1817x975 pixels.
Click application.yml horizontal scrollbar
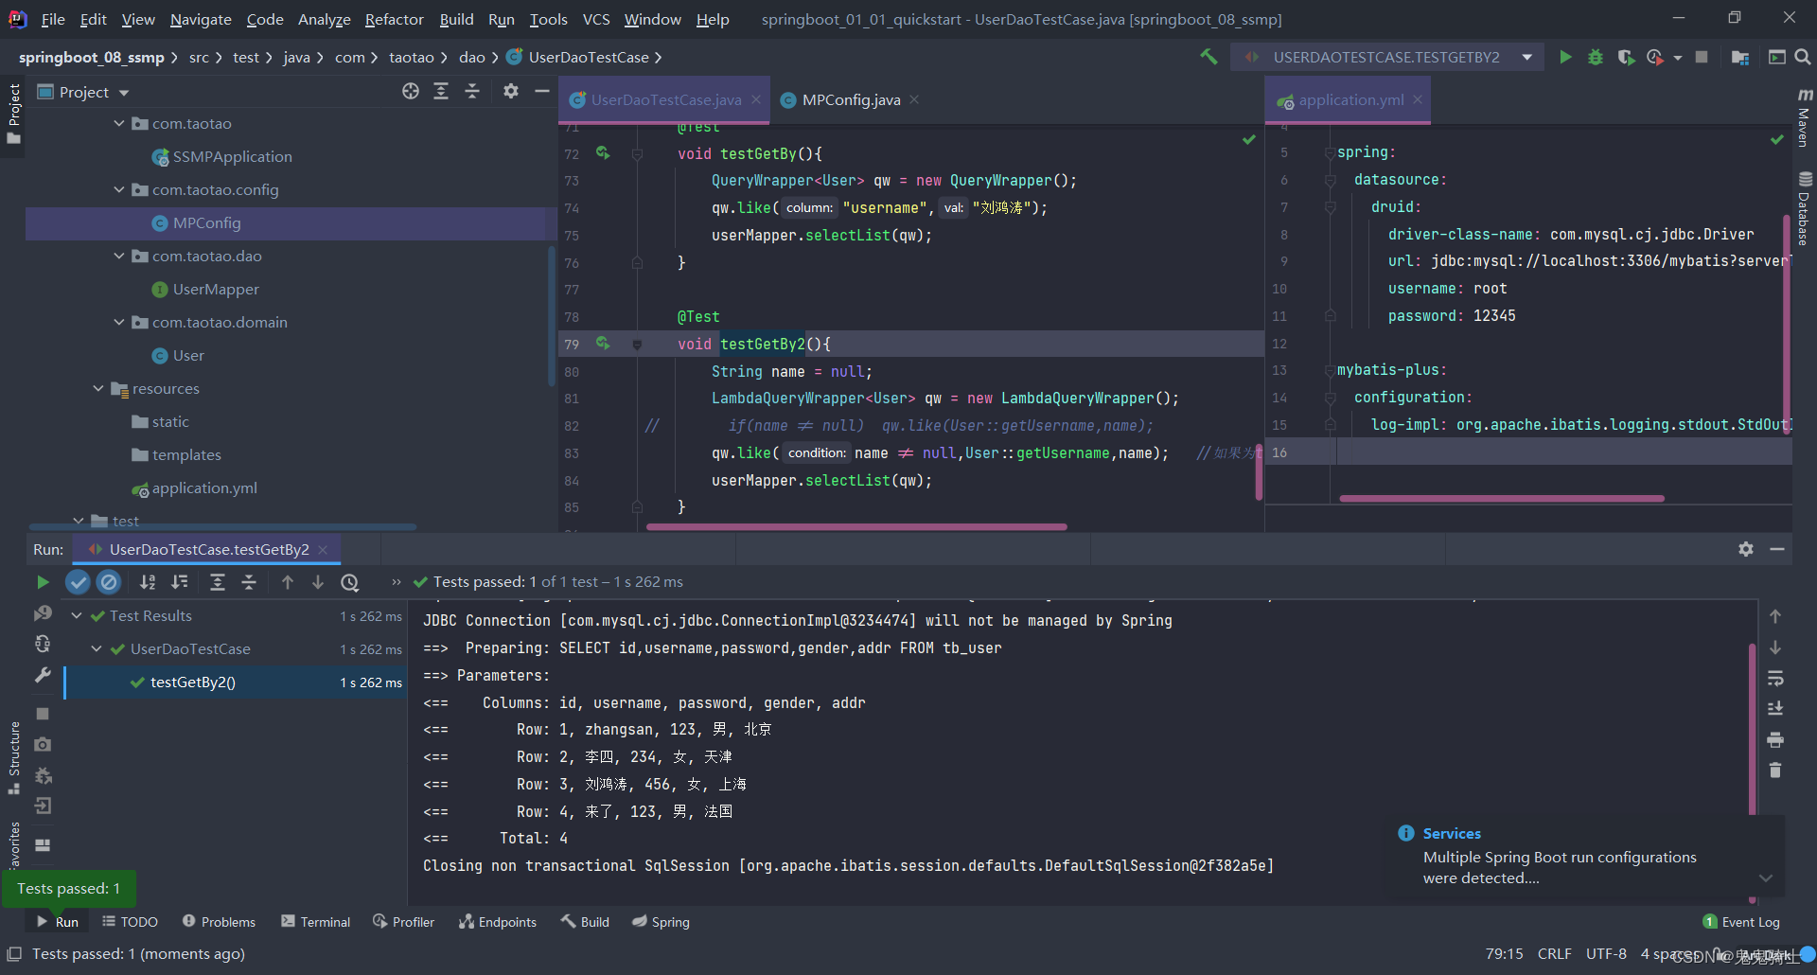pyautogui.click(x=1502, y=498)
